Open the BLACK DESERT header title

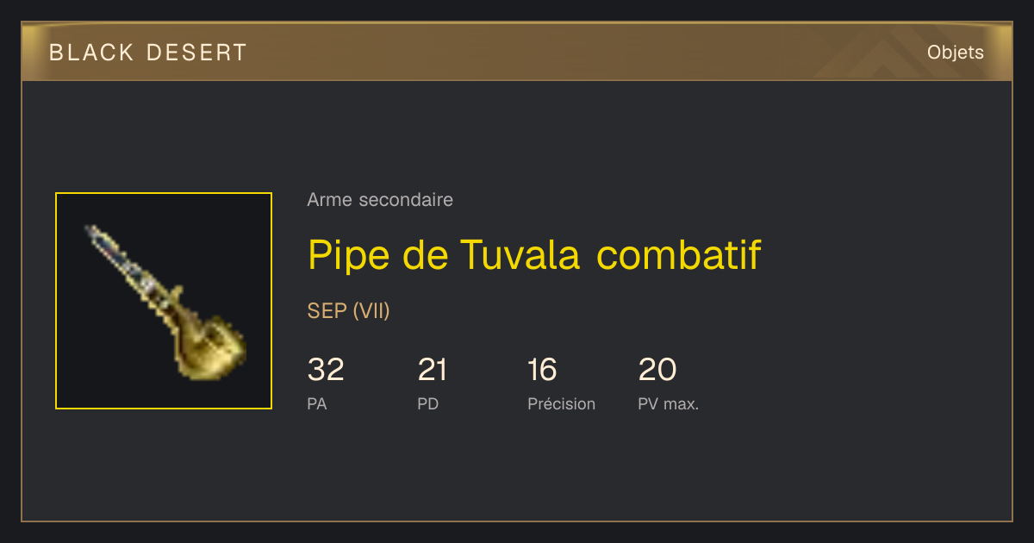click(148, 53)
